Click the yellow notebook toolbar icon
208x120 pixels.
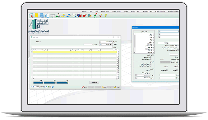[x=37, y=15]
